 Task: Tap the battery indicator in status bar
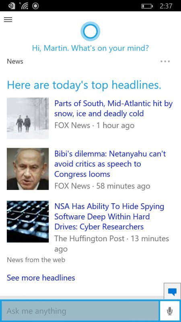pos(147,6)
